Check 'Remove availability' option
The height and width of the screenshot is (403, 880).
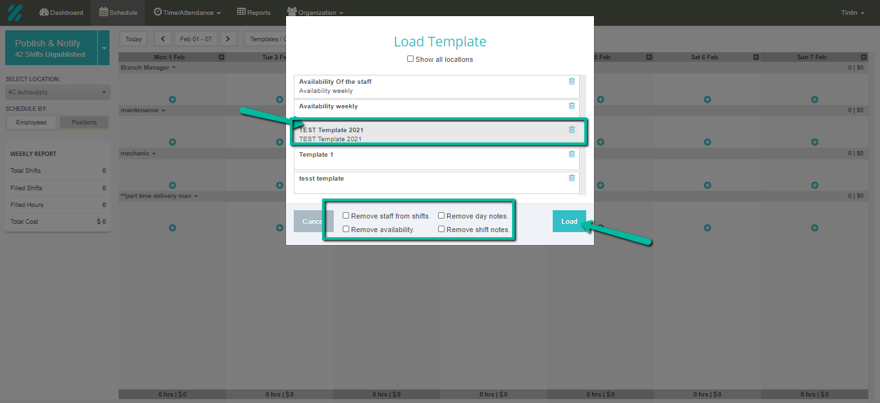coord(346,229)
